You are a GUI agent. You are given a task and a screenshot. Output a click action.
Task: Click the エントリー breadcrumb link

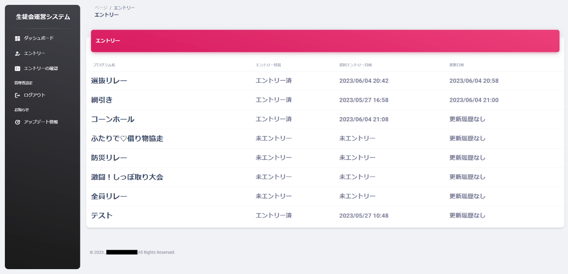coord(124,8)
